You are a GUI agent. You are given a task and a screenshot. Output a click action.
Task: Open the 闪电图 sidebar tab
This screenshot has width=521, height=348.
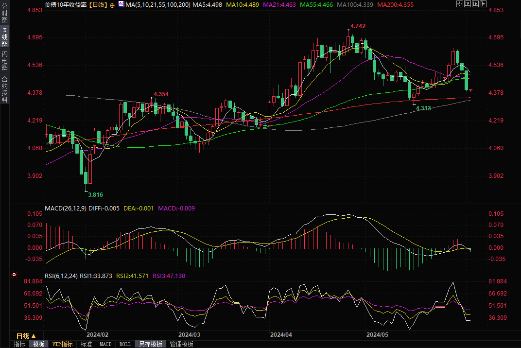tap(5, 60)
